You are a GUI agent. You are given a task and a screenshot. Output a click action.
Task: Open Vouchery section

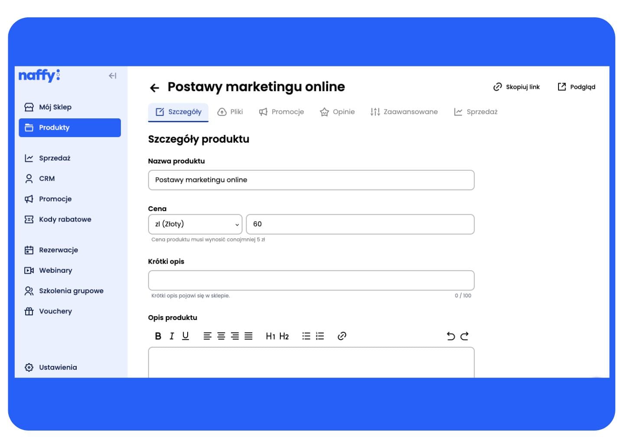point(70,311)
